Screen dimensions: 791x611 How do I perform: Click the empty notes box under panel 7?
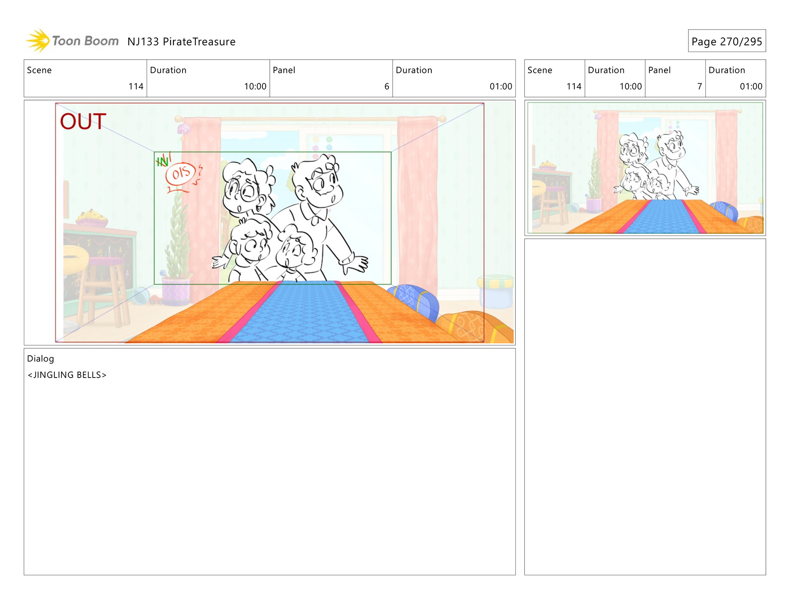pos(645,406)
